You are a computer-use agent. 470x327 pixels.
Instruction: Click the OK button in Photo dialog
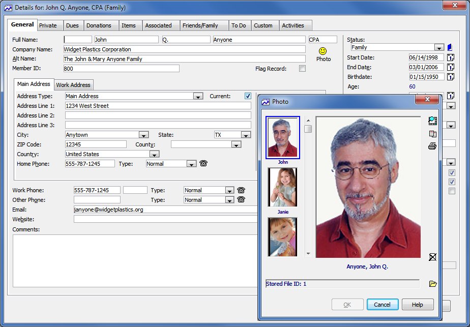347,305
